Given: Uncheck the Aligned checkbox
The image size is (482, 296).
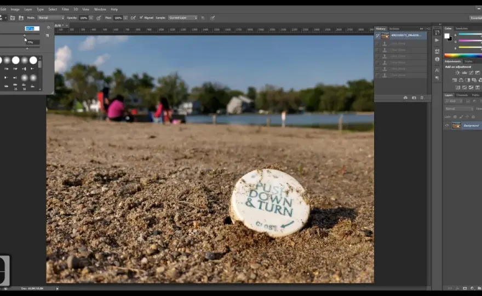Looking at the screenshot, I should pos(141,18).
